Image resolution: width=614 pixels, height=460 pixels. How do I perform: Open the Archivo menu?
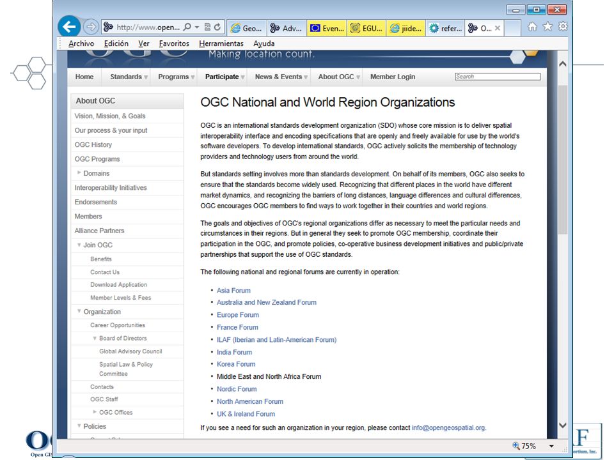point(81,43)
